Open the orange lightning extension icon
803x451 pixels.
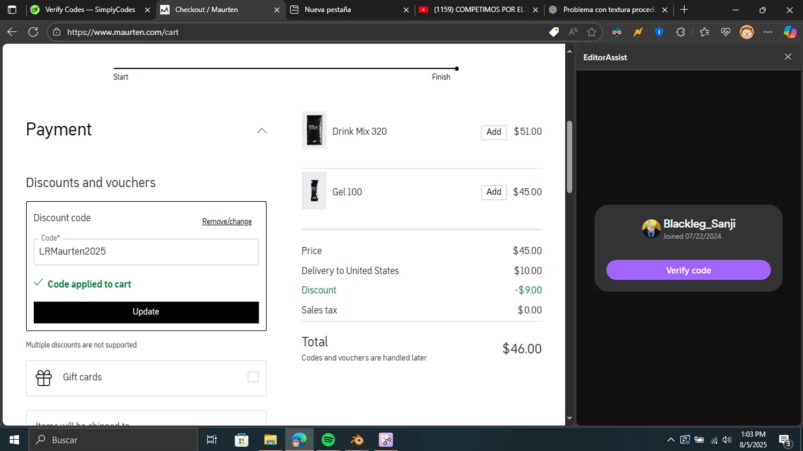[x=638, y=32]
